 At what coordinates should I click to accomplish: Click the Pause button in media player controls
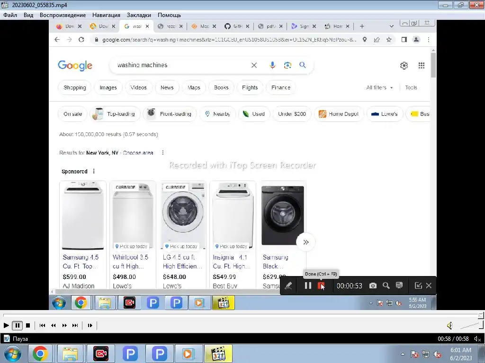pyautogui.click(x=18, y=325)
